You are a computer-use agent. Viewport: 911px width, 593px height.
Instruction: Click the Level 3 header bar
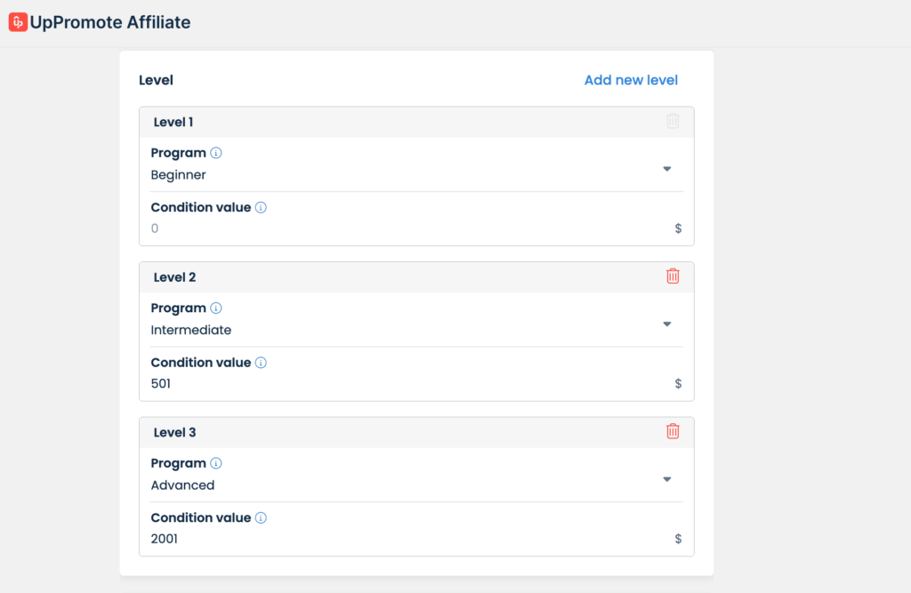pyautogui.click(x=400, y=432)
